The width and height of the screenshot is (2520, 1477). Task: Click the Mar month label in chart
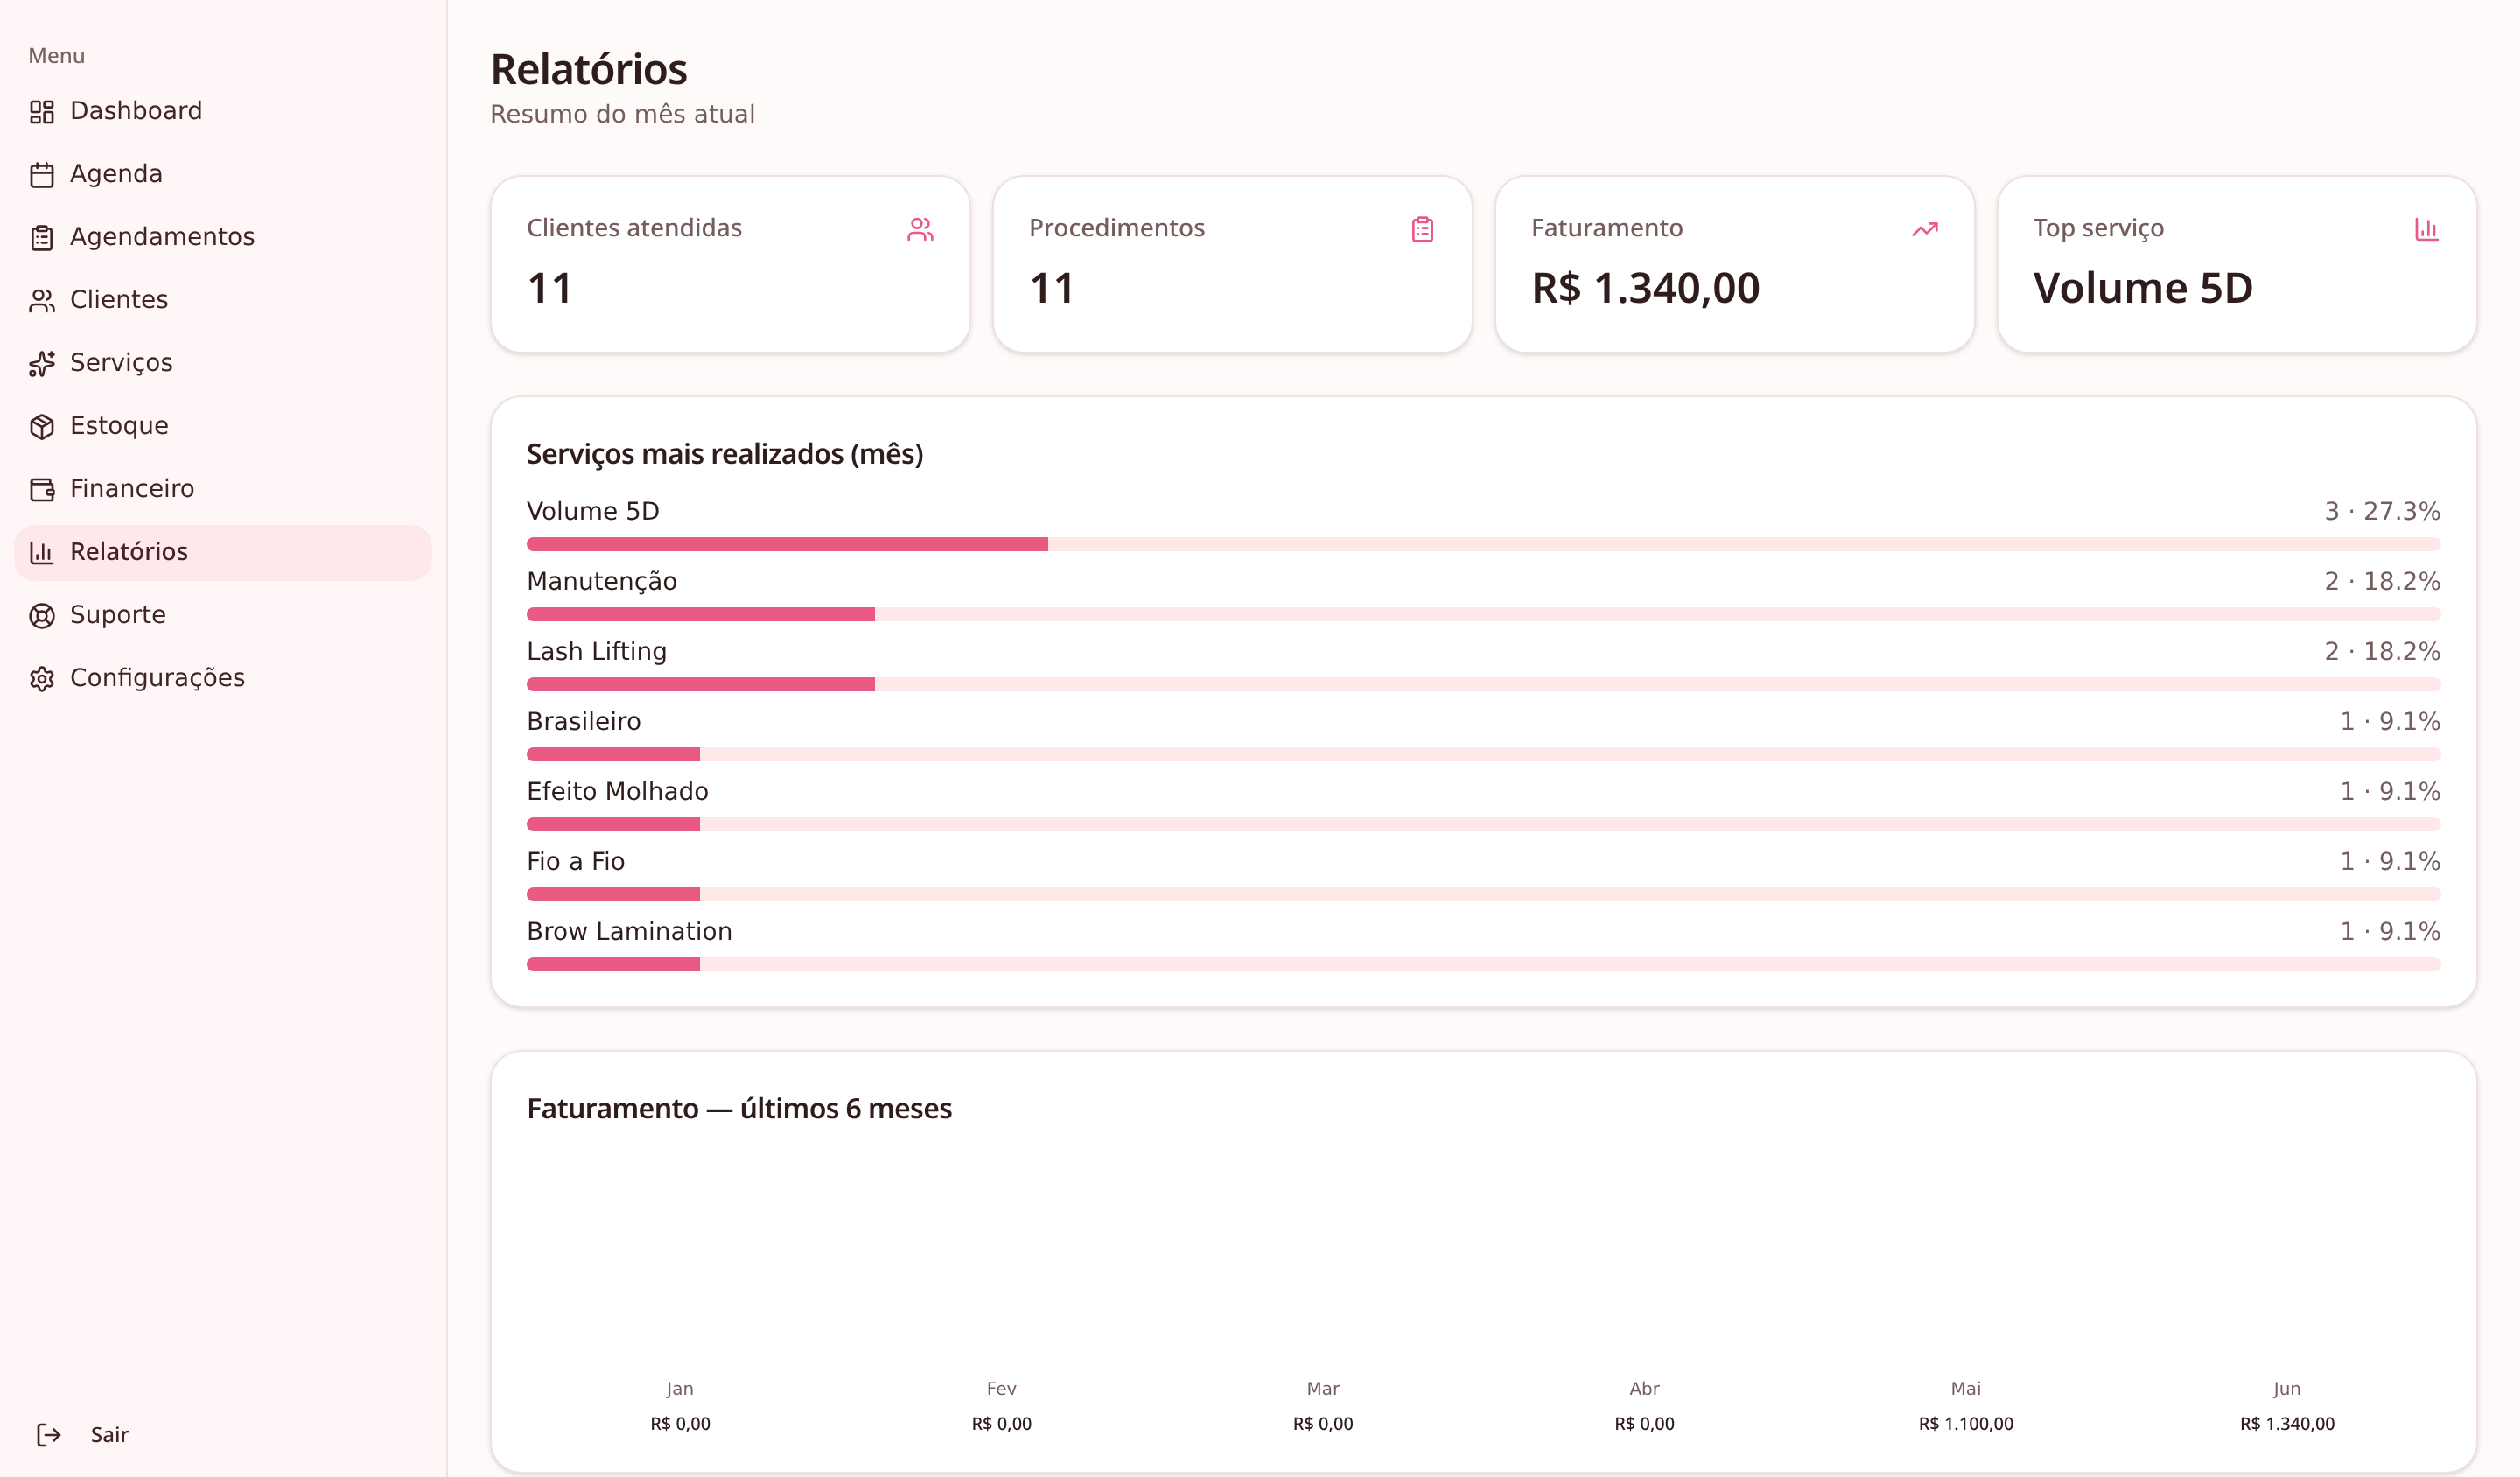coord(1323,1389)
